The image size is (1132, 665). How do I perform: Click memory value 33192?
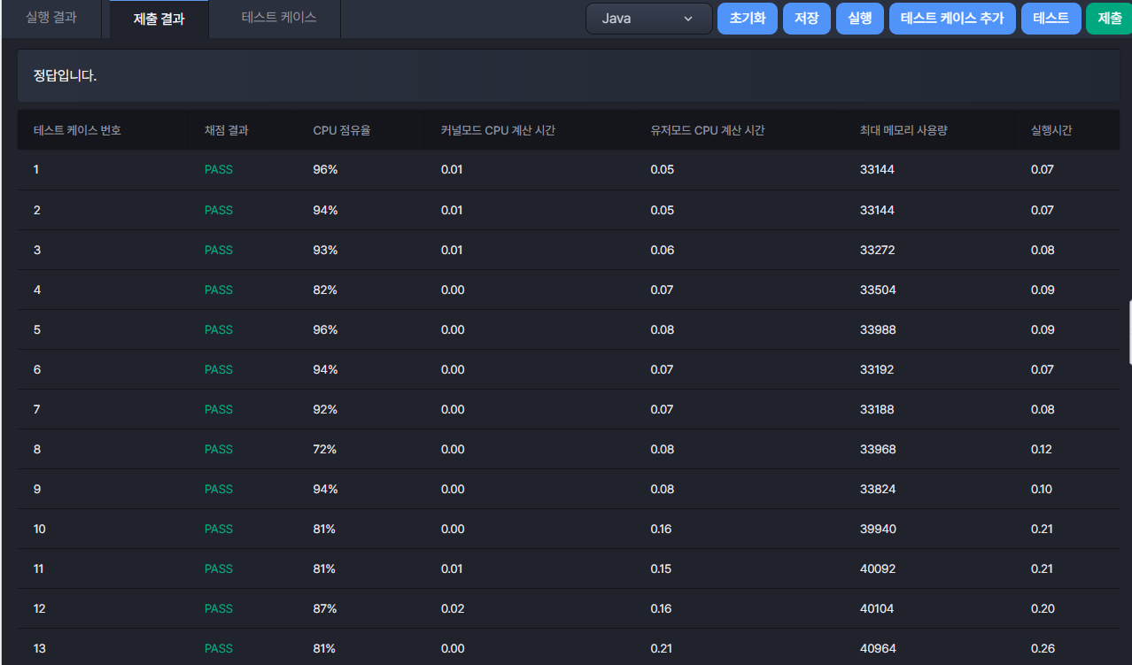878,369
